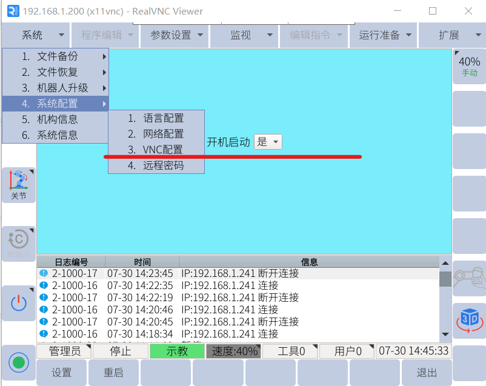The image size is (486, 386).
Task: Click the green circle record button
Action: [x=19, y=362]
